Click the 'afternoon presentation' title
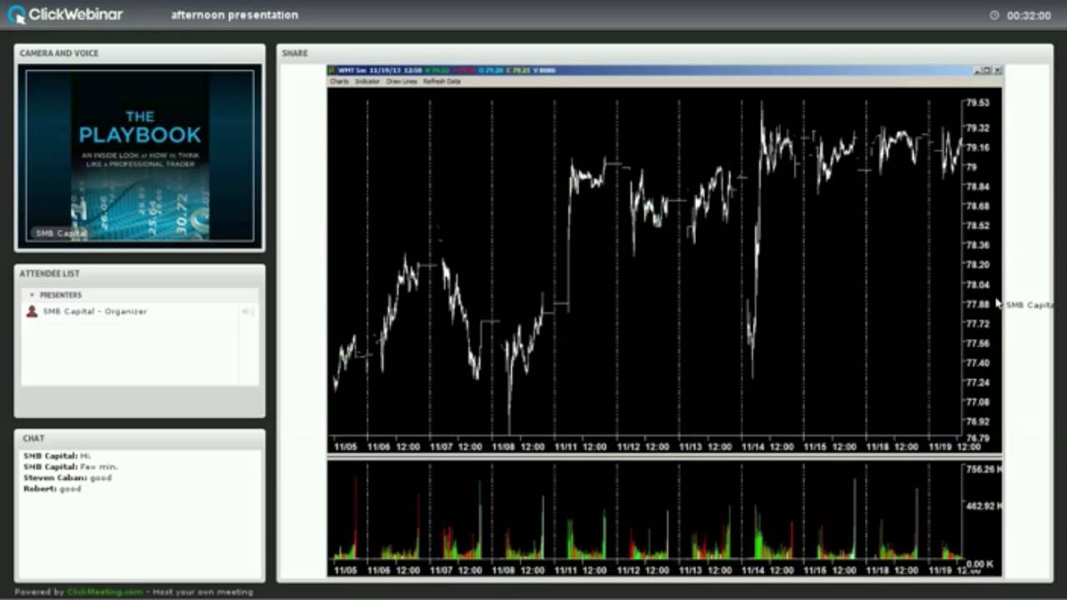Viewport: 1067px width, 600px height. pyautogui.click(x=234, y=15)
